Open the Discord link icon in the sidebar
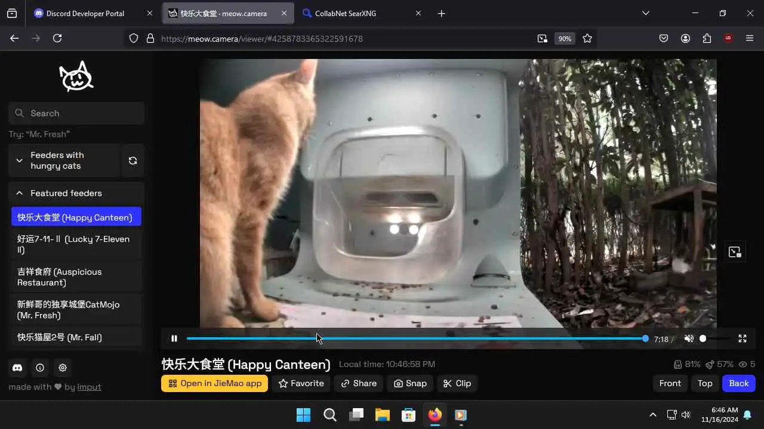 point(17,368)
